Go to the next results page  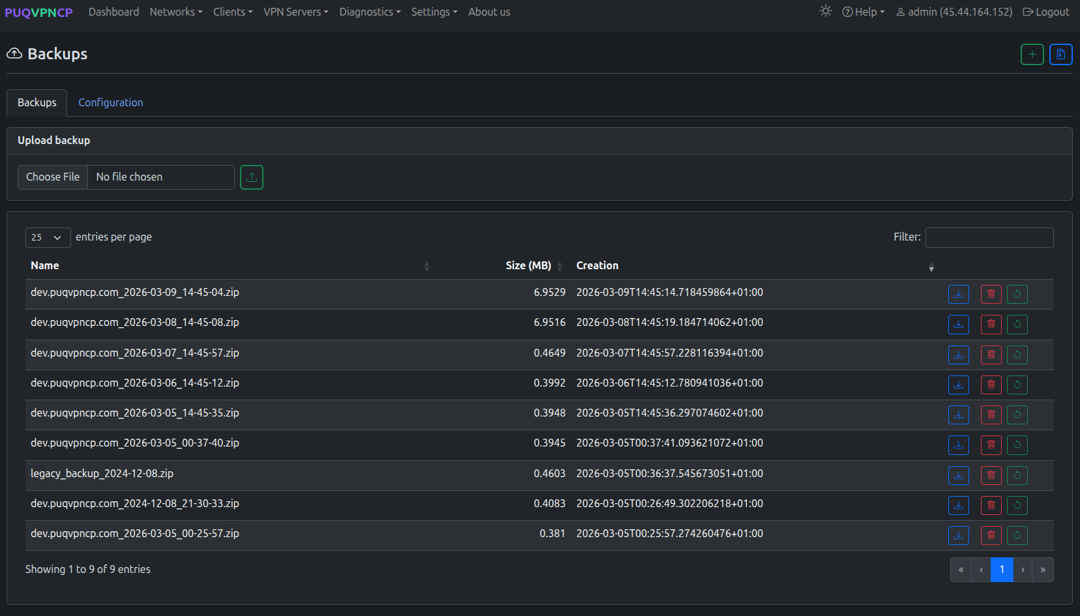pyautogui.click(x=1023, y=570)
